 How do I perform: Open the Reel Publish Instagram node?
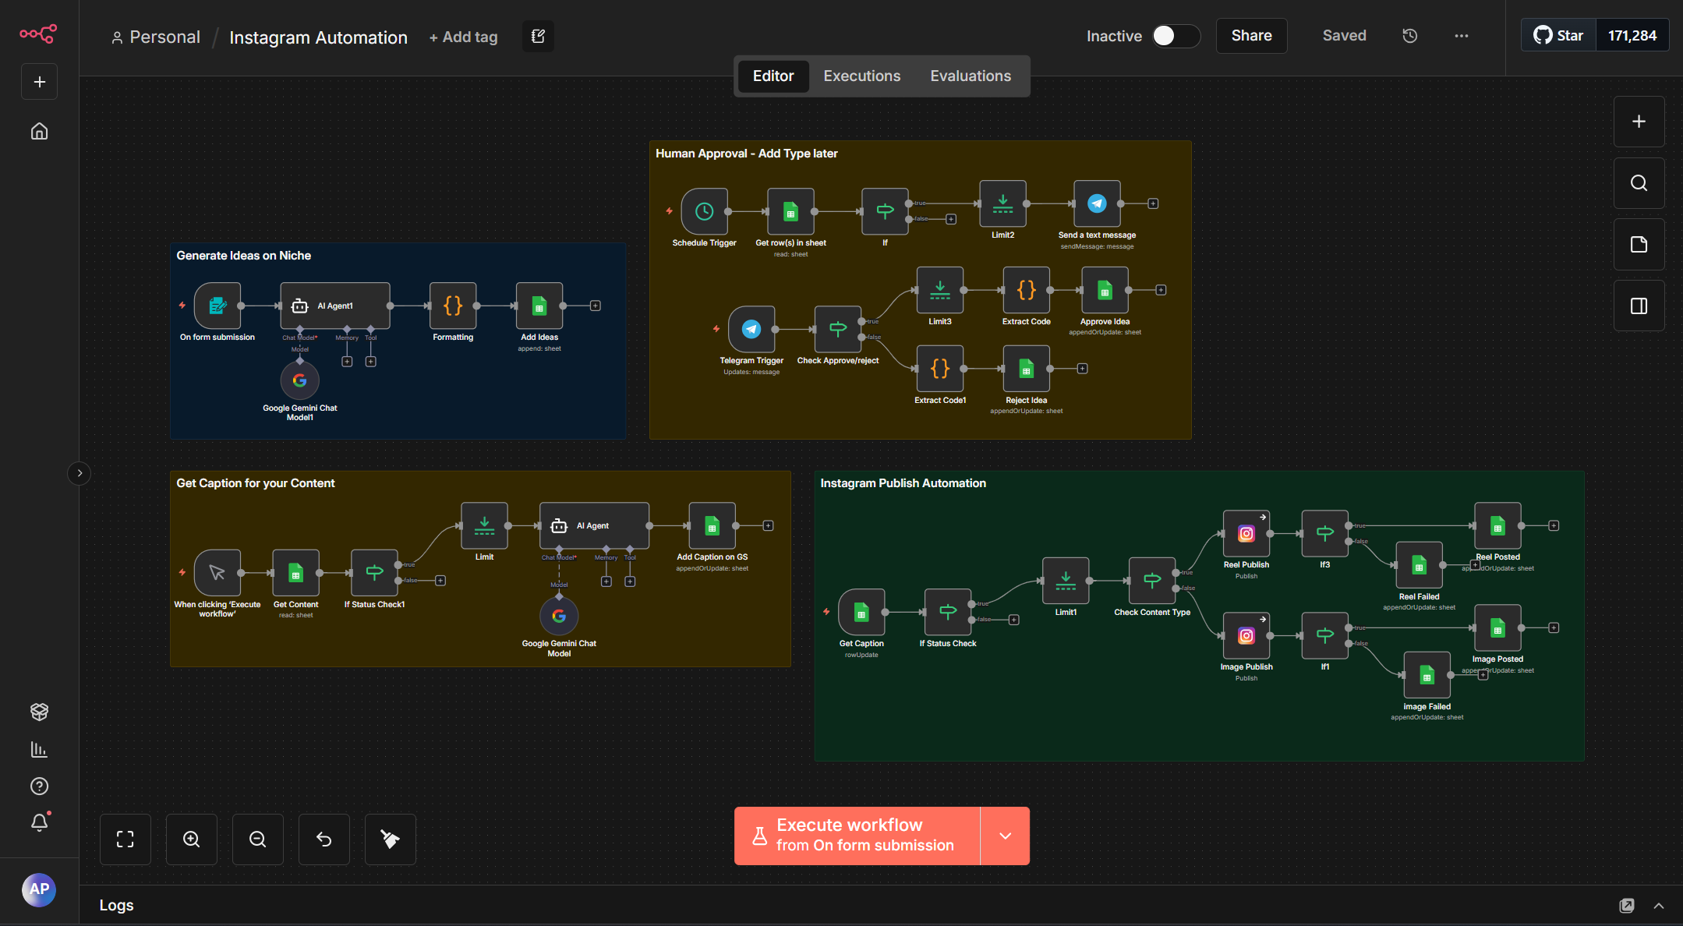tap(1246, 534)
